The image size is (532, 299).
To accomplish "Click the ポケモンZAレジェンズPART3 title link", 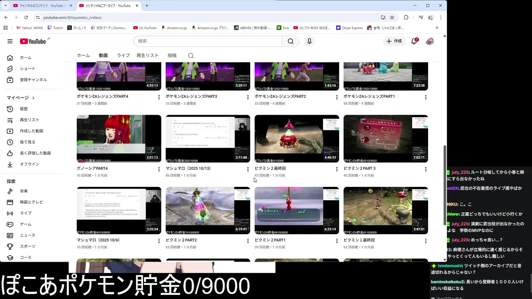I will click(x=191, y=96).
